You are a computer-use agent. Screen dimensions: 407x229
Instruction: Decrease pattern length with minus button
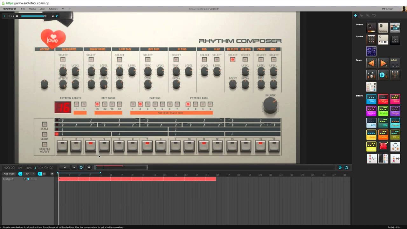point(76,104)
